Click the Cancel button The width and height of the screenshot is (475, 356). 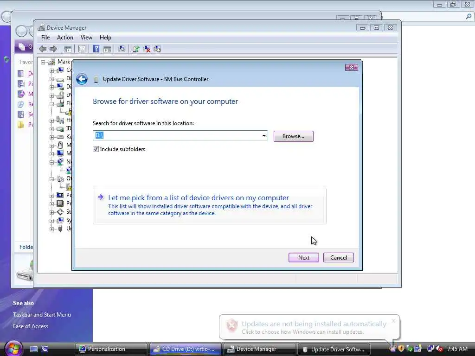(x=338, y=258)
